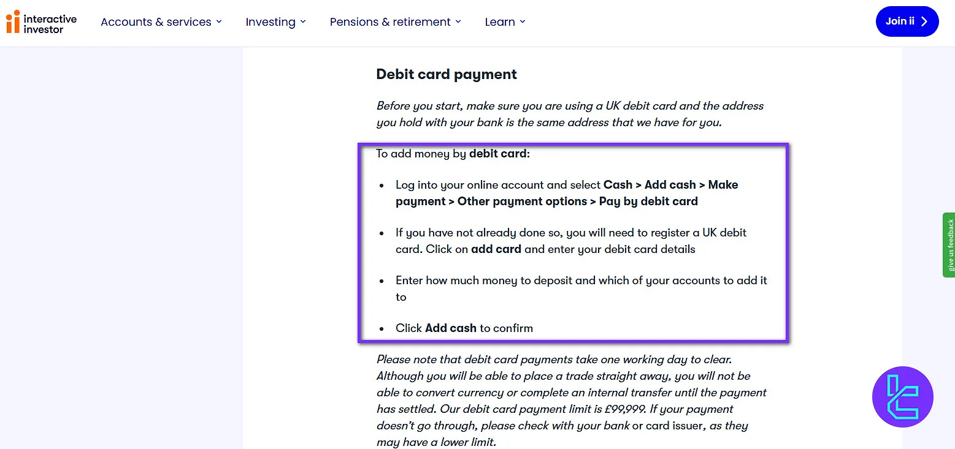Click the chevron beside Investing

[304, 22]
